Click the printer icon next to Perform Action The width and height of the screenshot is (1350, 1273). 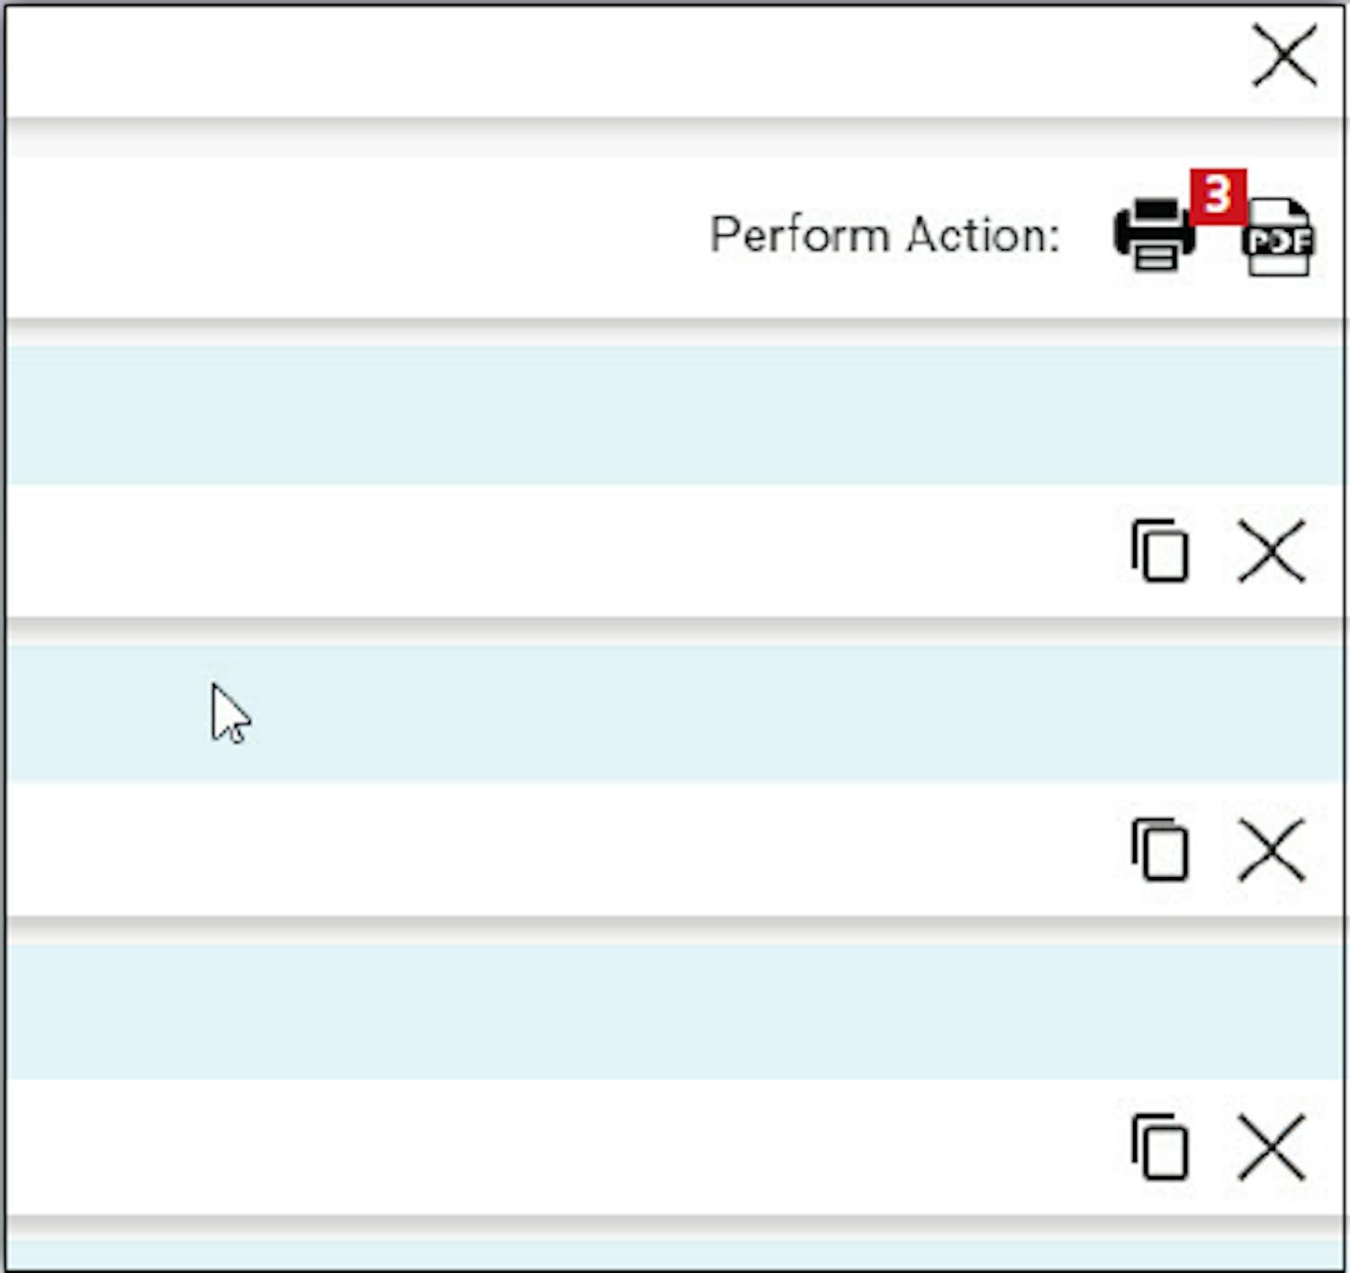[x=1153, y=234]
